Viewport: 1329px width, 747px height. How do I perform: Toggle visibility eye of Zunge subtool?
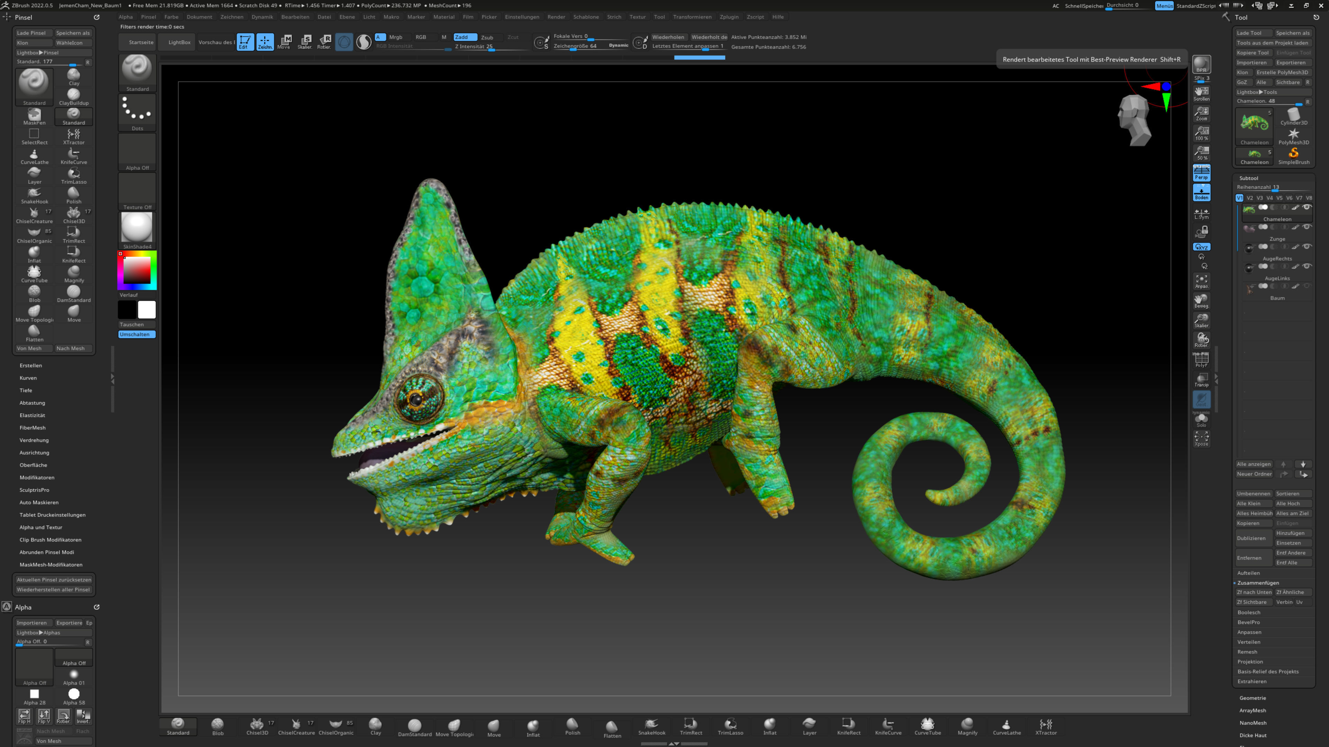pos(1307,227)
